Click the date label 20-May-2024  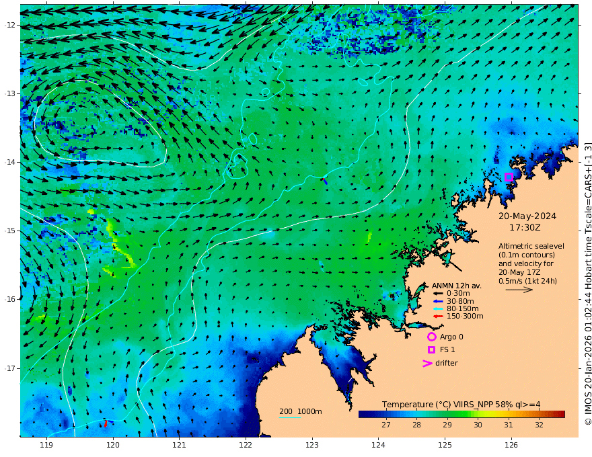[527, 216]
